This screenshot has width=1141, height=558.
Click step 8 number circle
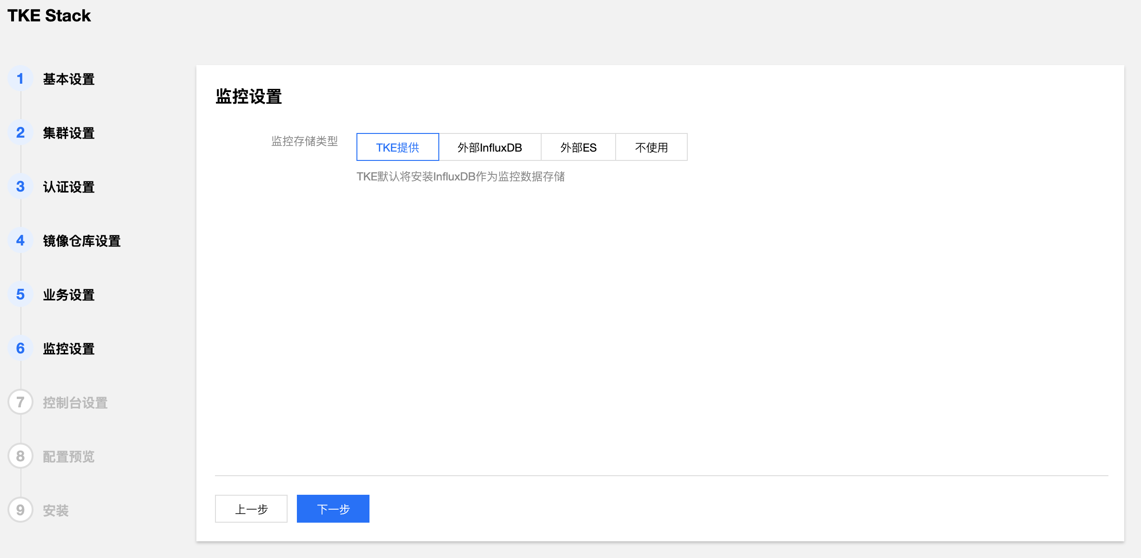coord(20,456)
